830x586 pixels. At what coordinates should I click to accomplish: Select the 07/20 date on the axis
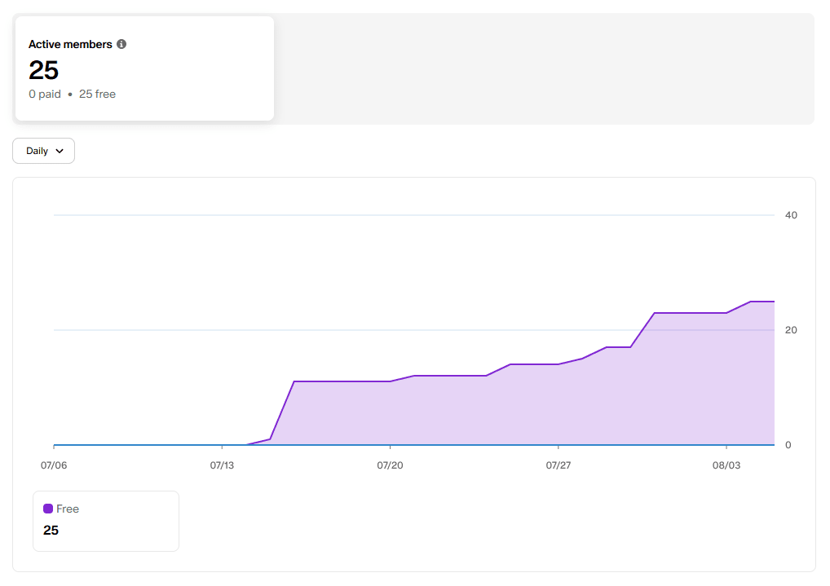tap(390, 465)
